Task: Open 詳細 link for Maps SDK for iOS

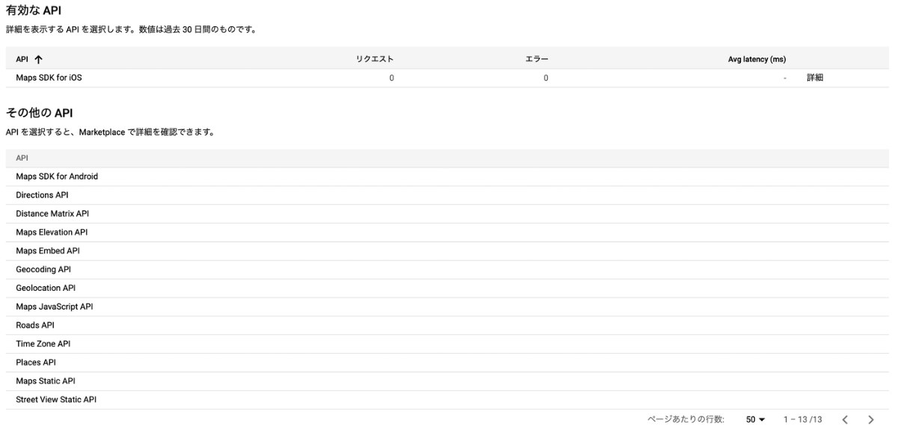Action: tap(815, 78)
